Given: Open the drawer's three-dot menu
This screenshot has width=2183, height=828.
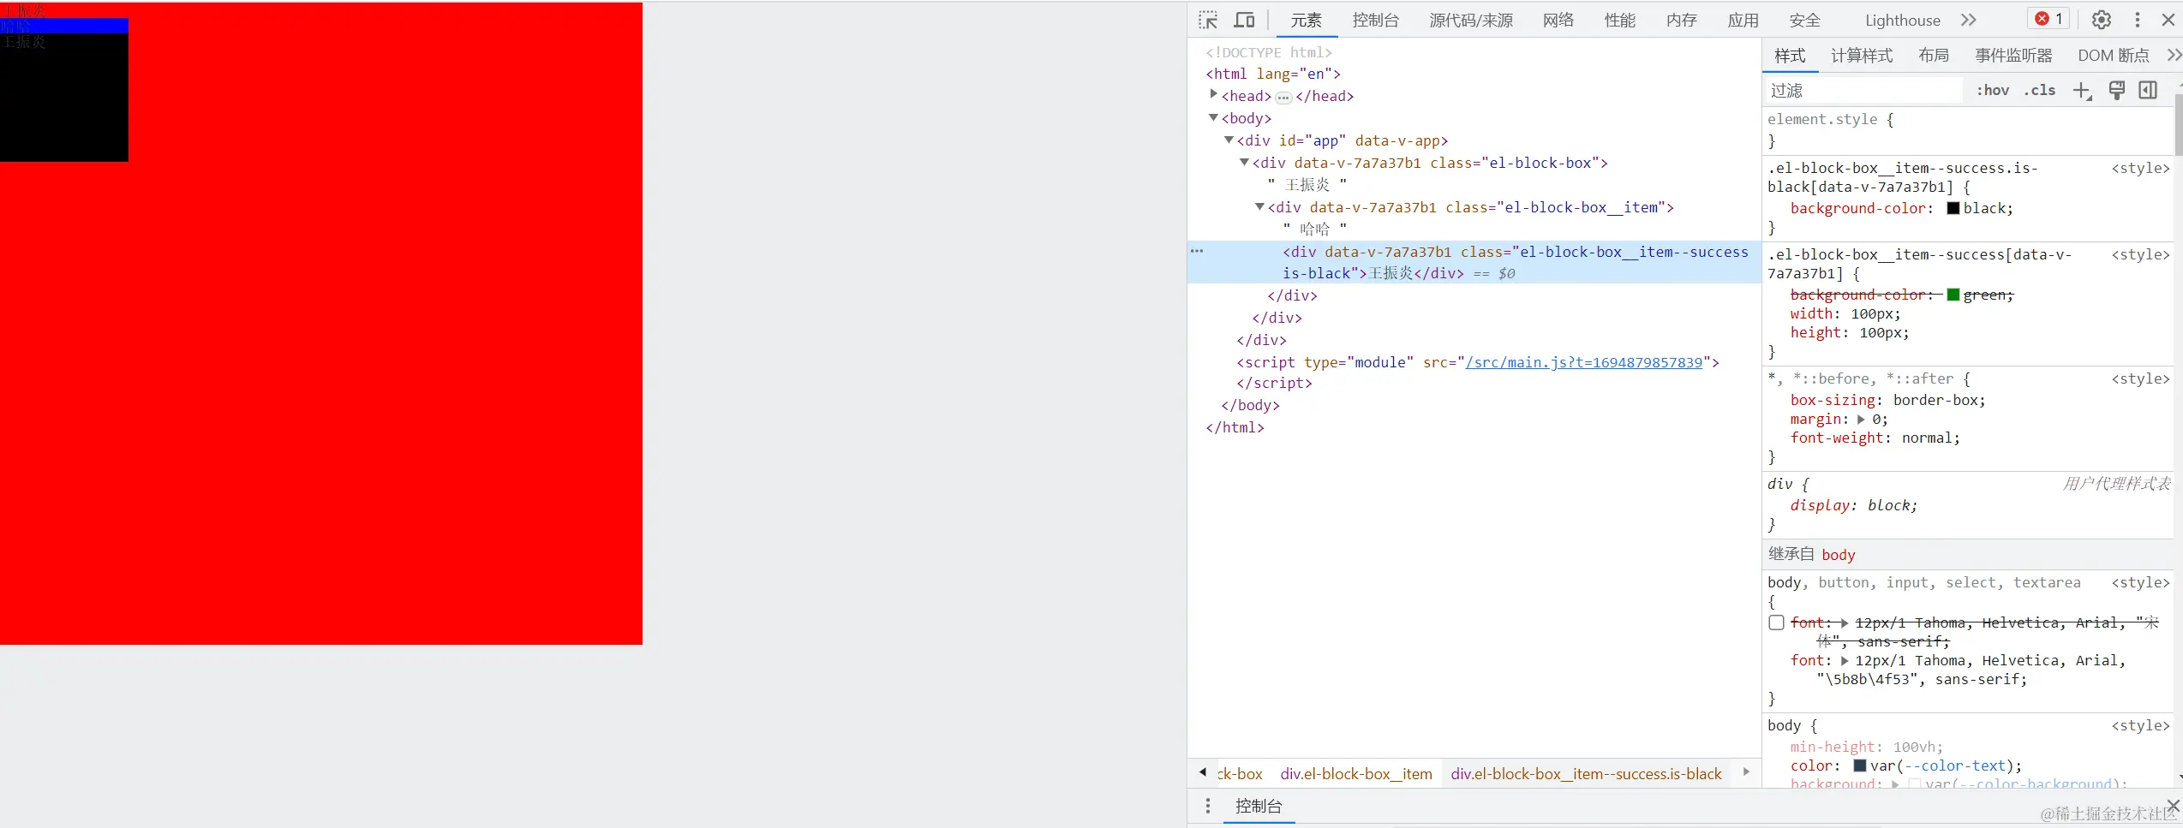Looking at the screenshot, I should (x=1208, y=806).
